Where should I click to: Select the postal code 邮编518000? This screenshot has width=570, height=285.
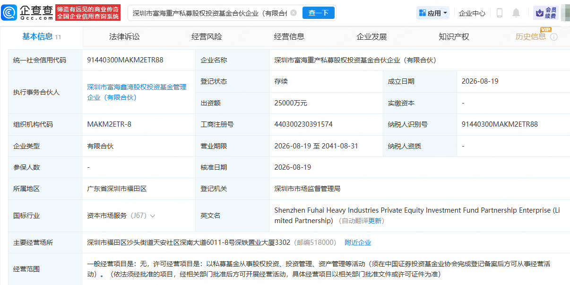pos(316,242)
